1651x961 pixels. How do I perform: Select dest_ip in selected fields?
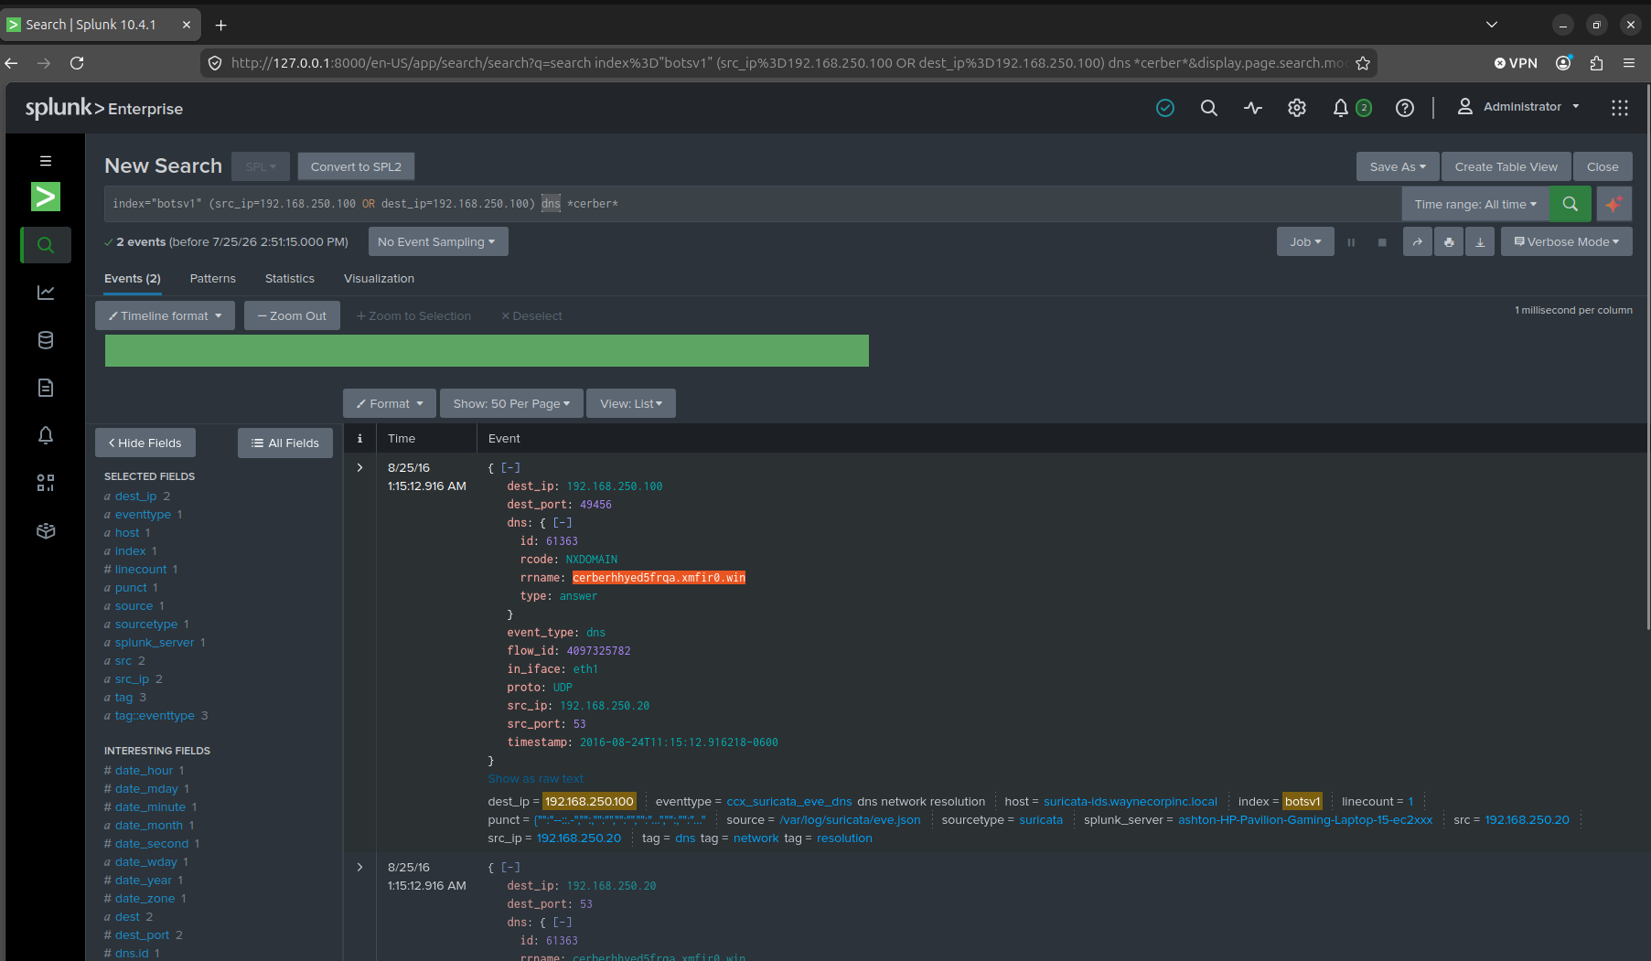point(135,496)
